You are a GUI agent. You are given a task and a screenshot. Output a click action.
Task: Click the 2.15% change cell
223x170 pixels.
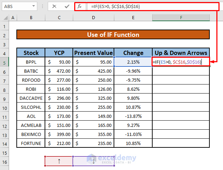[133, 62]
